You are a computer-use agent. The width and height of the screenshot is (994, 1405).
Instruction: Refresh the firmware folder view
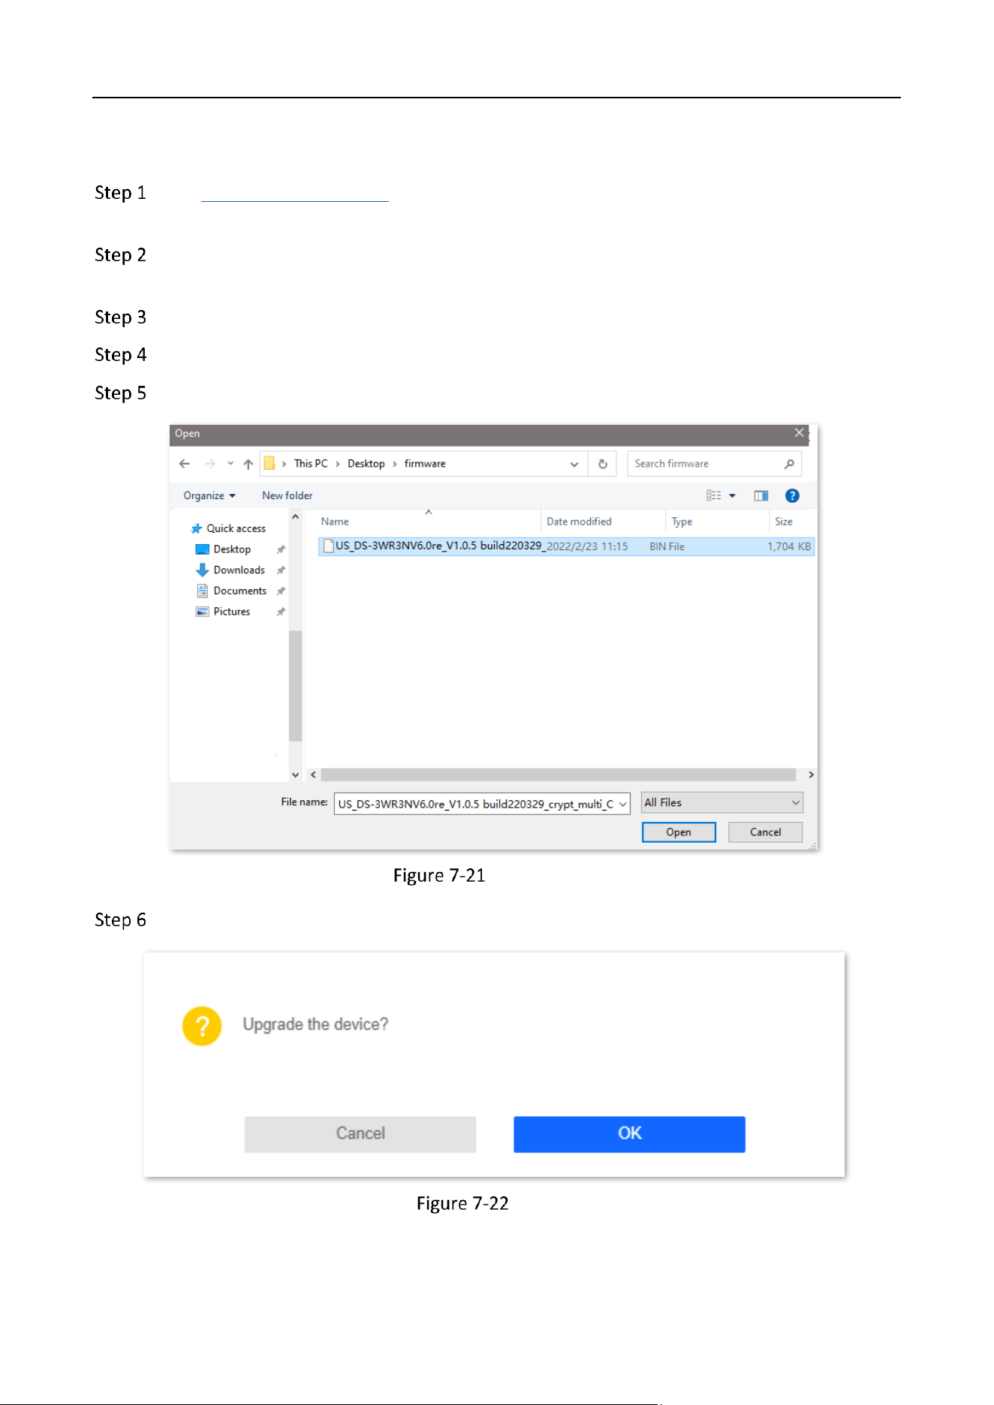[x=602, y=464]
